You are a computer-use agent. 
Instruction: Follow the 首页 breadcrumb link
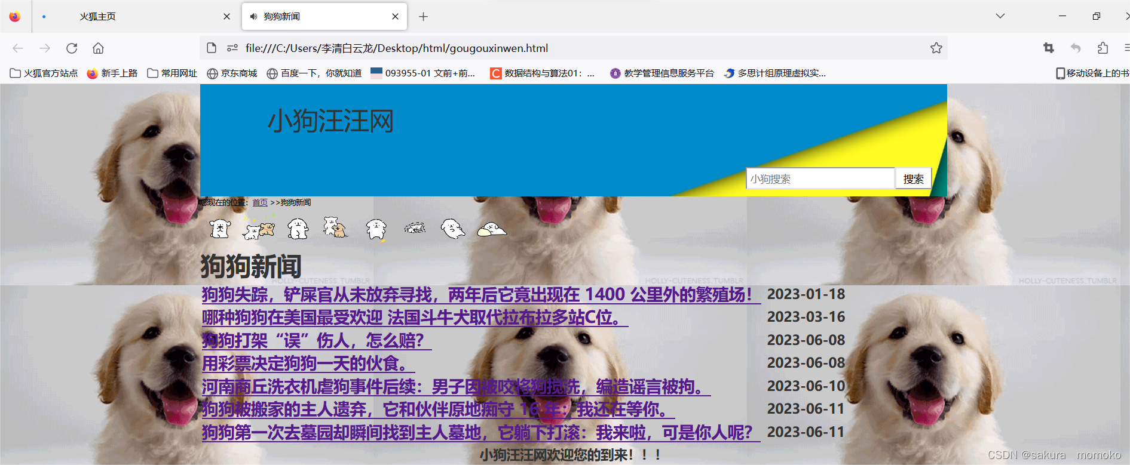click(260, 202)
